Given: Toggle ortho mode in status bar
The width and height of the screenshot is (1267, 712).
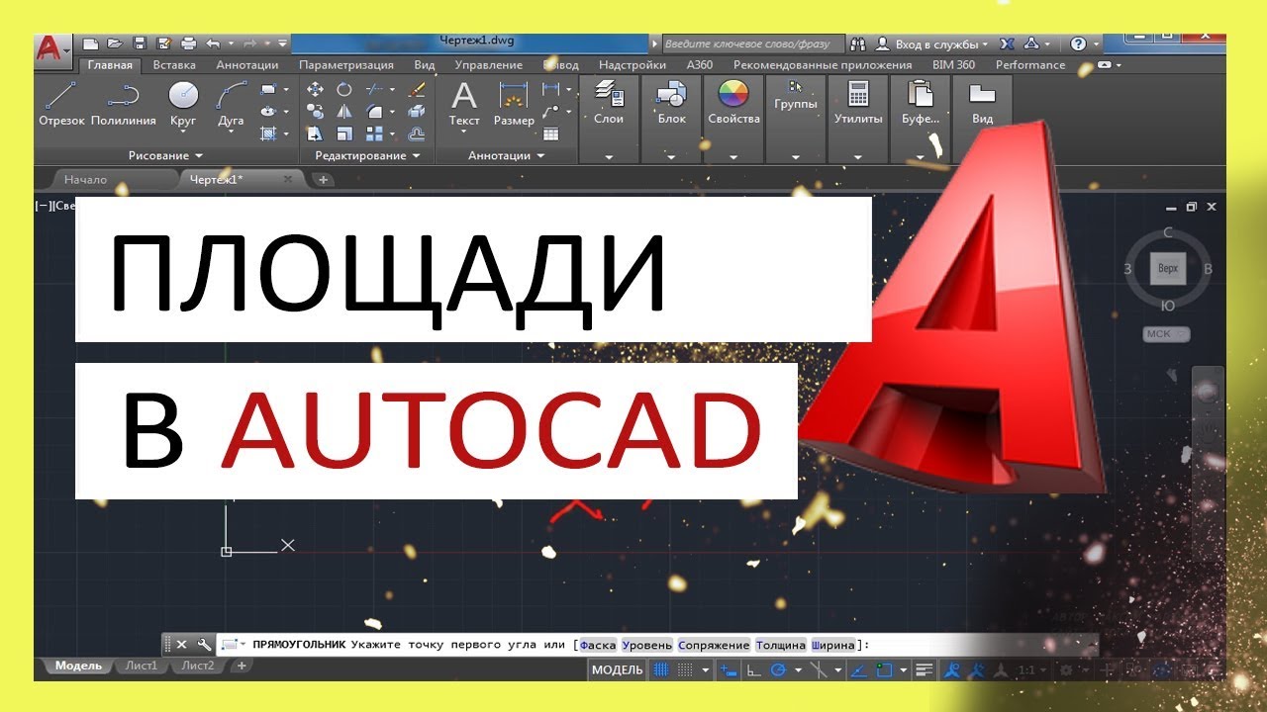Looking at the screenshot, I should (754, 669).
